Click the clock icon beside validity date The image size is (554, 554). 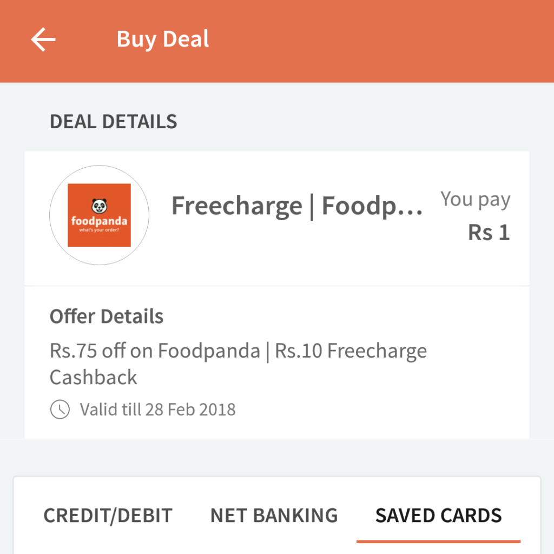click(60, 410)
